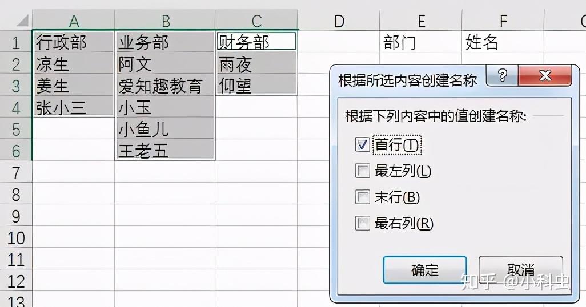586x307 pixels.
Task: Click the 最右列(R) label text
Action: pos(404,223)
